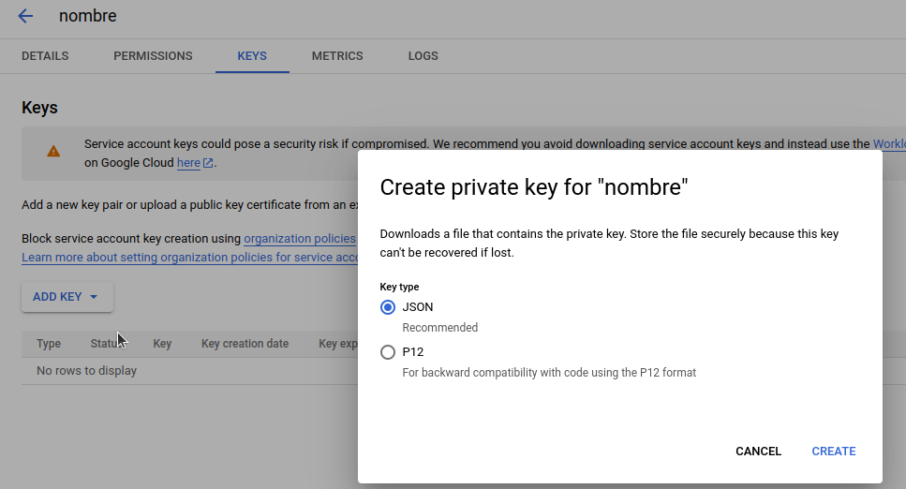Image resolution: width=906 pixels, height=489 pixels.
Task: Select the JSON key type
Action: click(x=388, y=307)
